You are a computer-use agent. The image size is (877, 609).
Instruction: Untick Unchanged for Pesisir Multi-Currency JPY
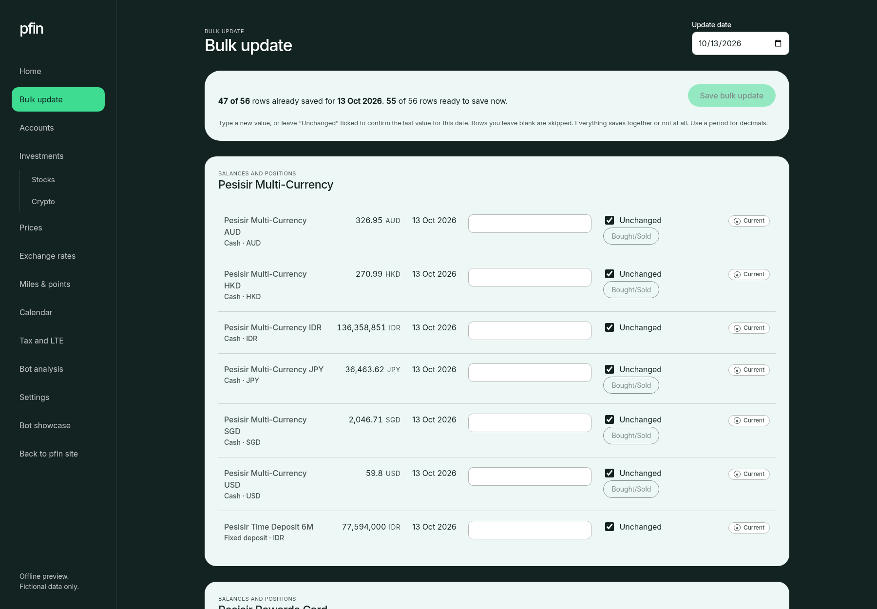click(610, 369)
